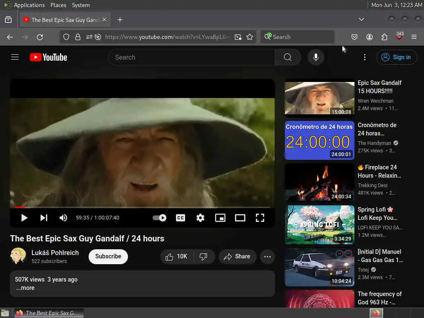Open the Spring Lofi video title
Screen dimensions: 424x318
click(378, 214)
